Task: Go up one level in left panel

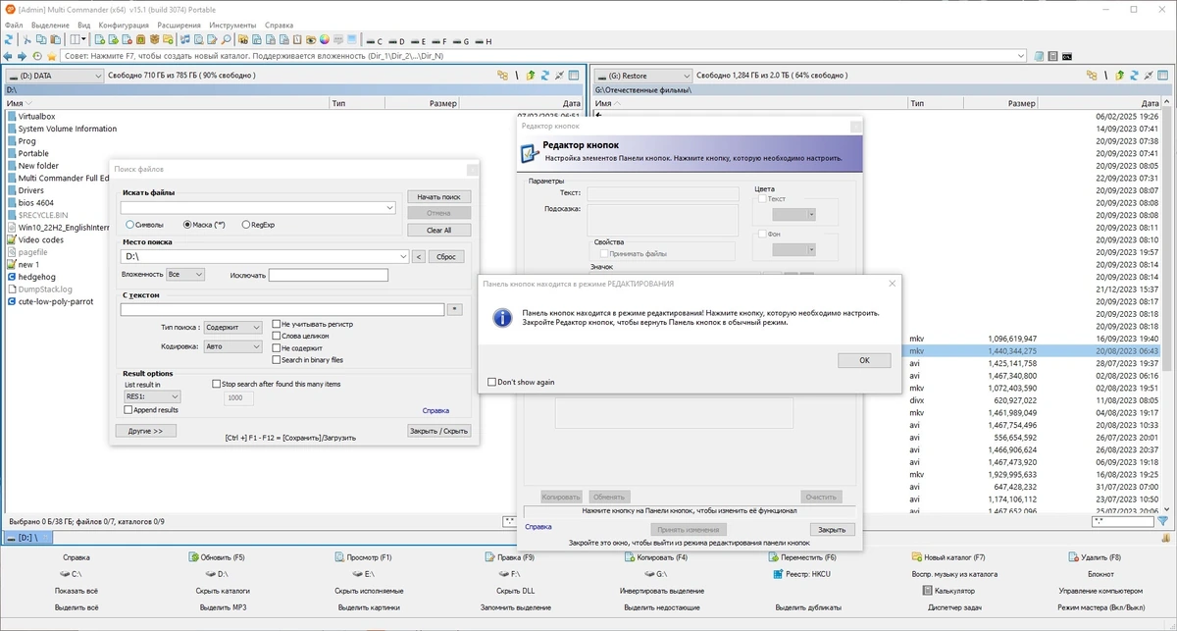Action: point(531,76)
